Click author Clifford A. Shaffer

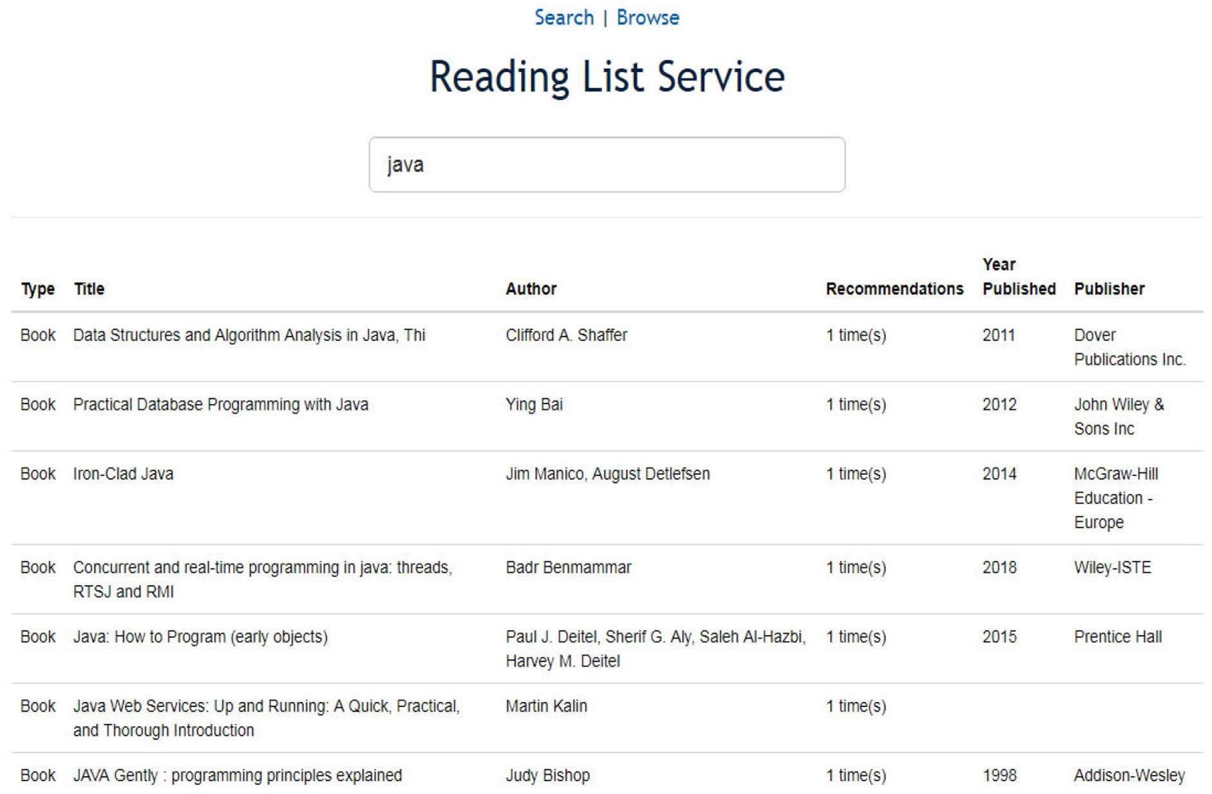[566, 335]
